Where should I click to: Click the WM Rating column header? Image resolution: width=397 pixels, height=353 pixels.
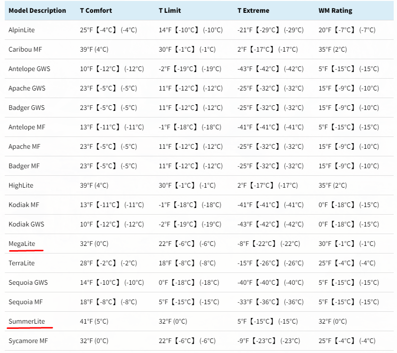coord(335,10)
